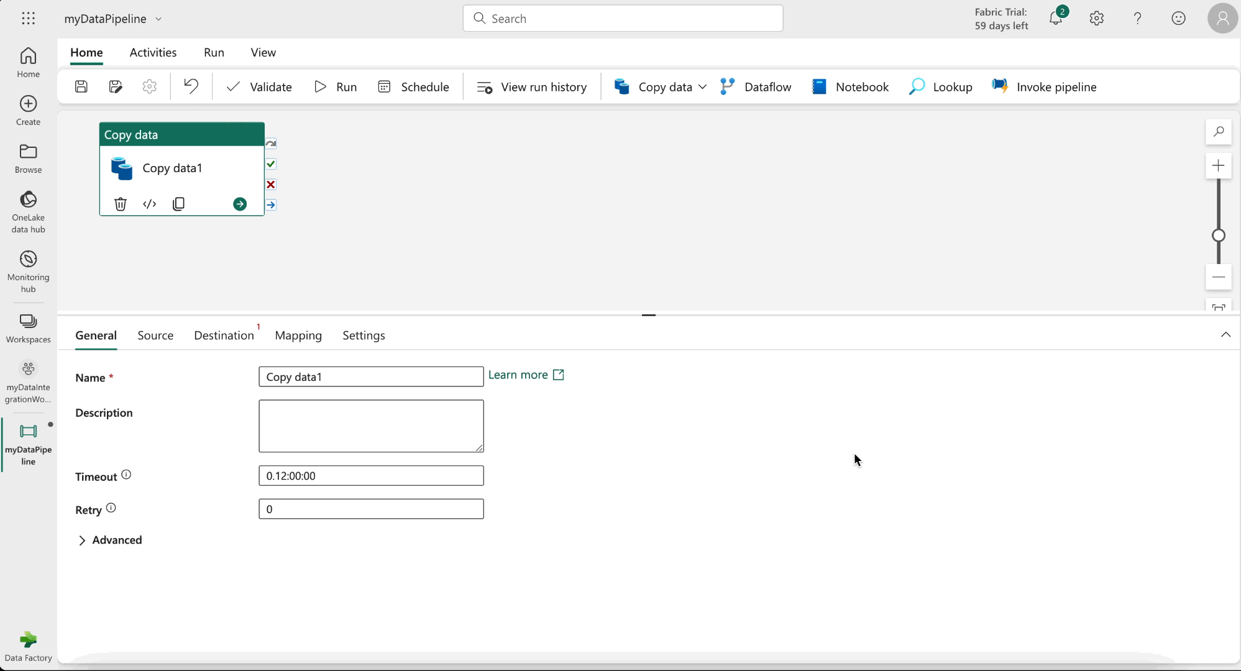
Task: Open the Source properties tab
Action: point(155,335)
